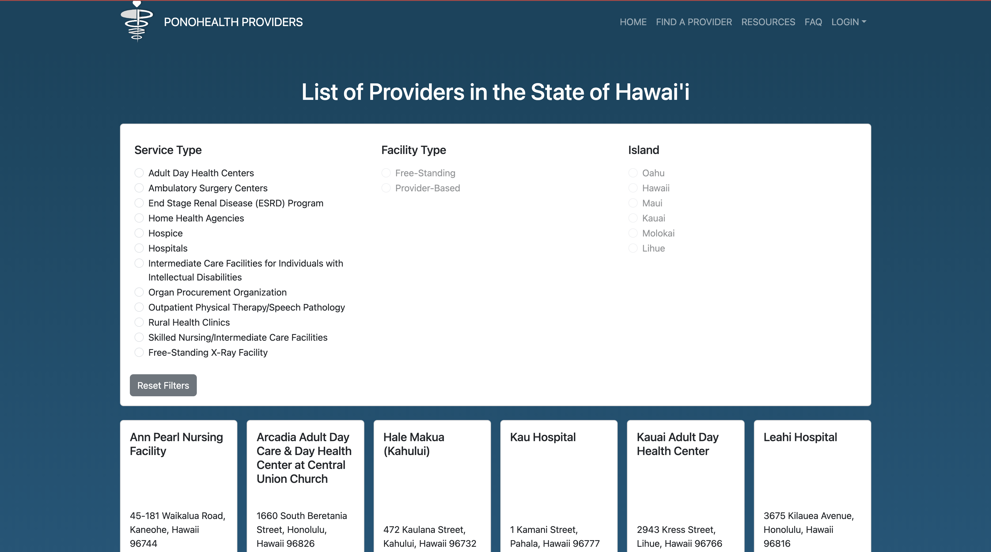Select Rural Health Clinics radio button

click(x=139, y=322)
